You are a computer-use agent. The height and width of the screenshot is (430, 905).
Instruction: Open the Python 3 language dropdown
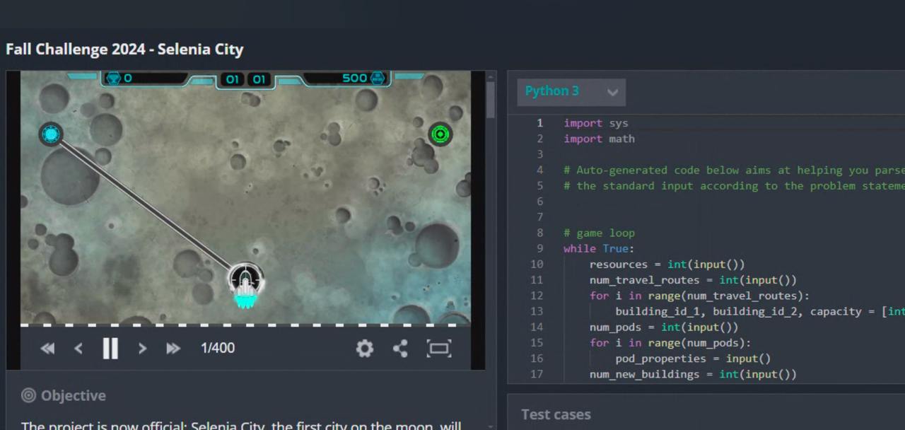[571, 92]
